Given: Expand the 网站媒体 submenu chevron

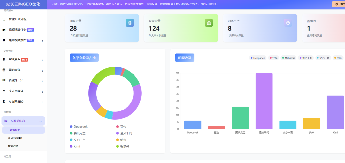Looking at the screenshot, I should (42, 71).
